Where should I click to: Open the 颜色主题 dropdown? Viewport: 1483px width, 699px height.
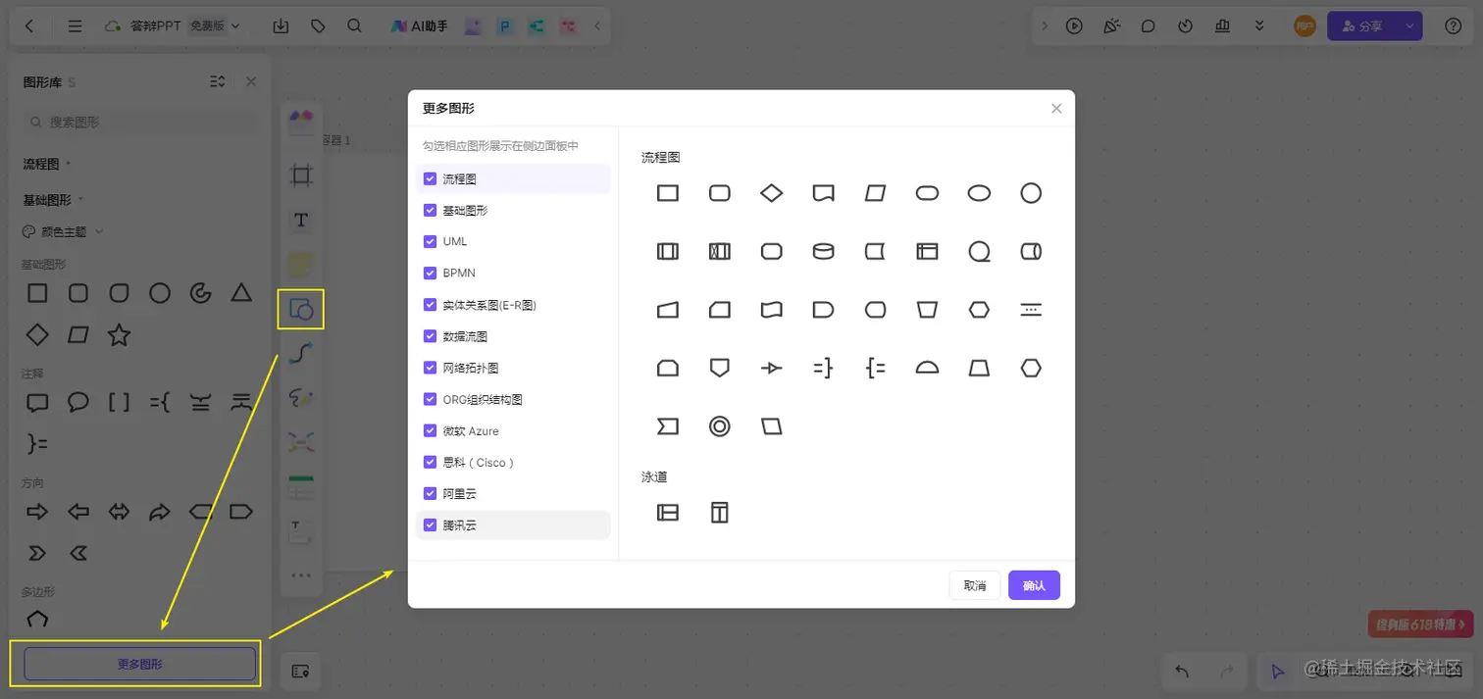tap(63, 232)
